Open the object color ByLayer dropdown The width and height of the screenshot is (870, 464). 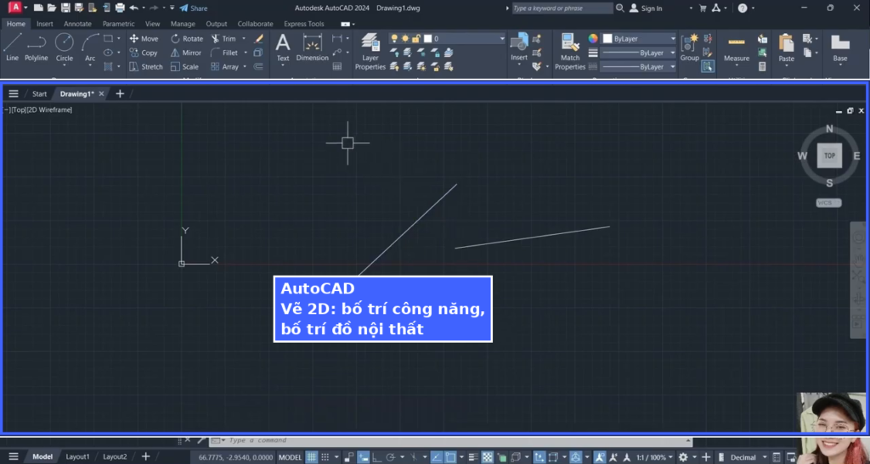[639, 39]
